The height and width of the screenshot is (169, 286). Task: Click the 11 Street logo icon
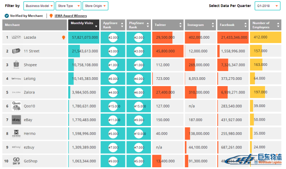tap(16, 51)
